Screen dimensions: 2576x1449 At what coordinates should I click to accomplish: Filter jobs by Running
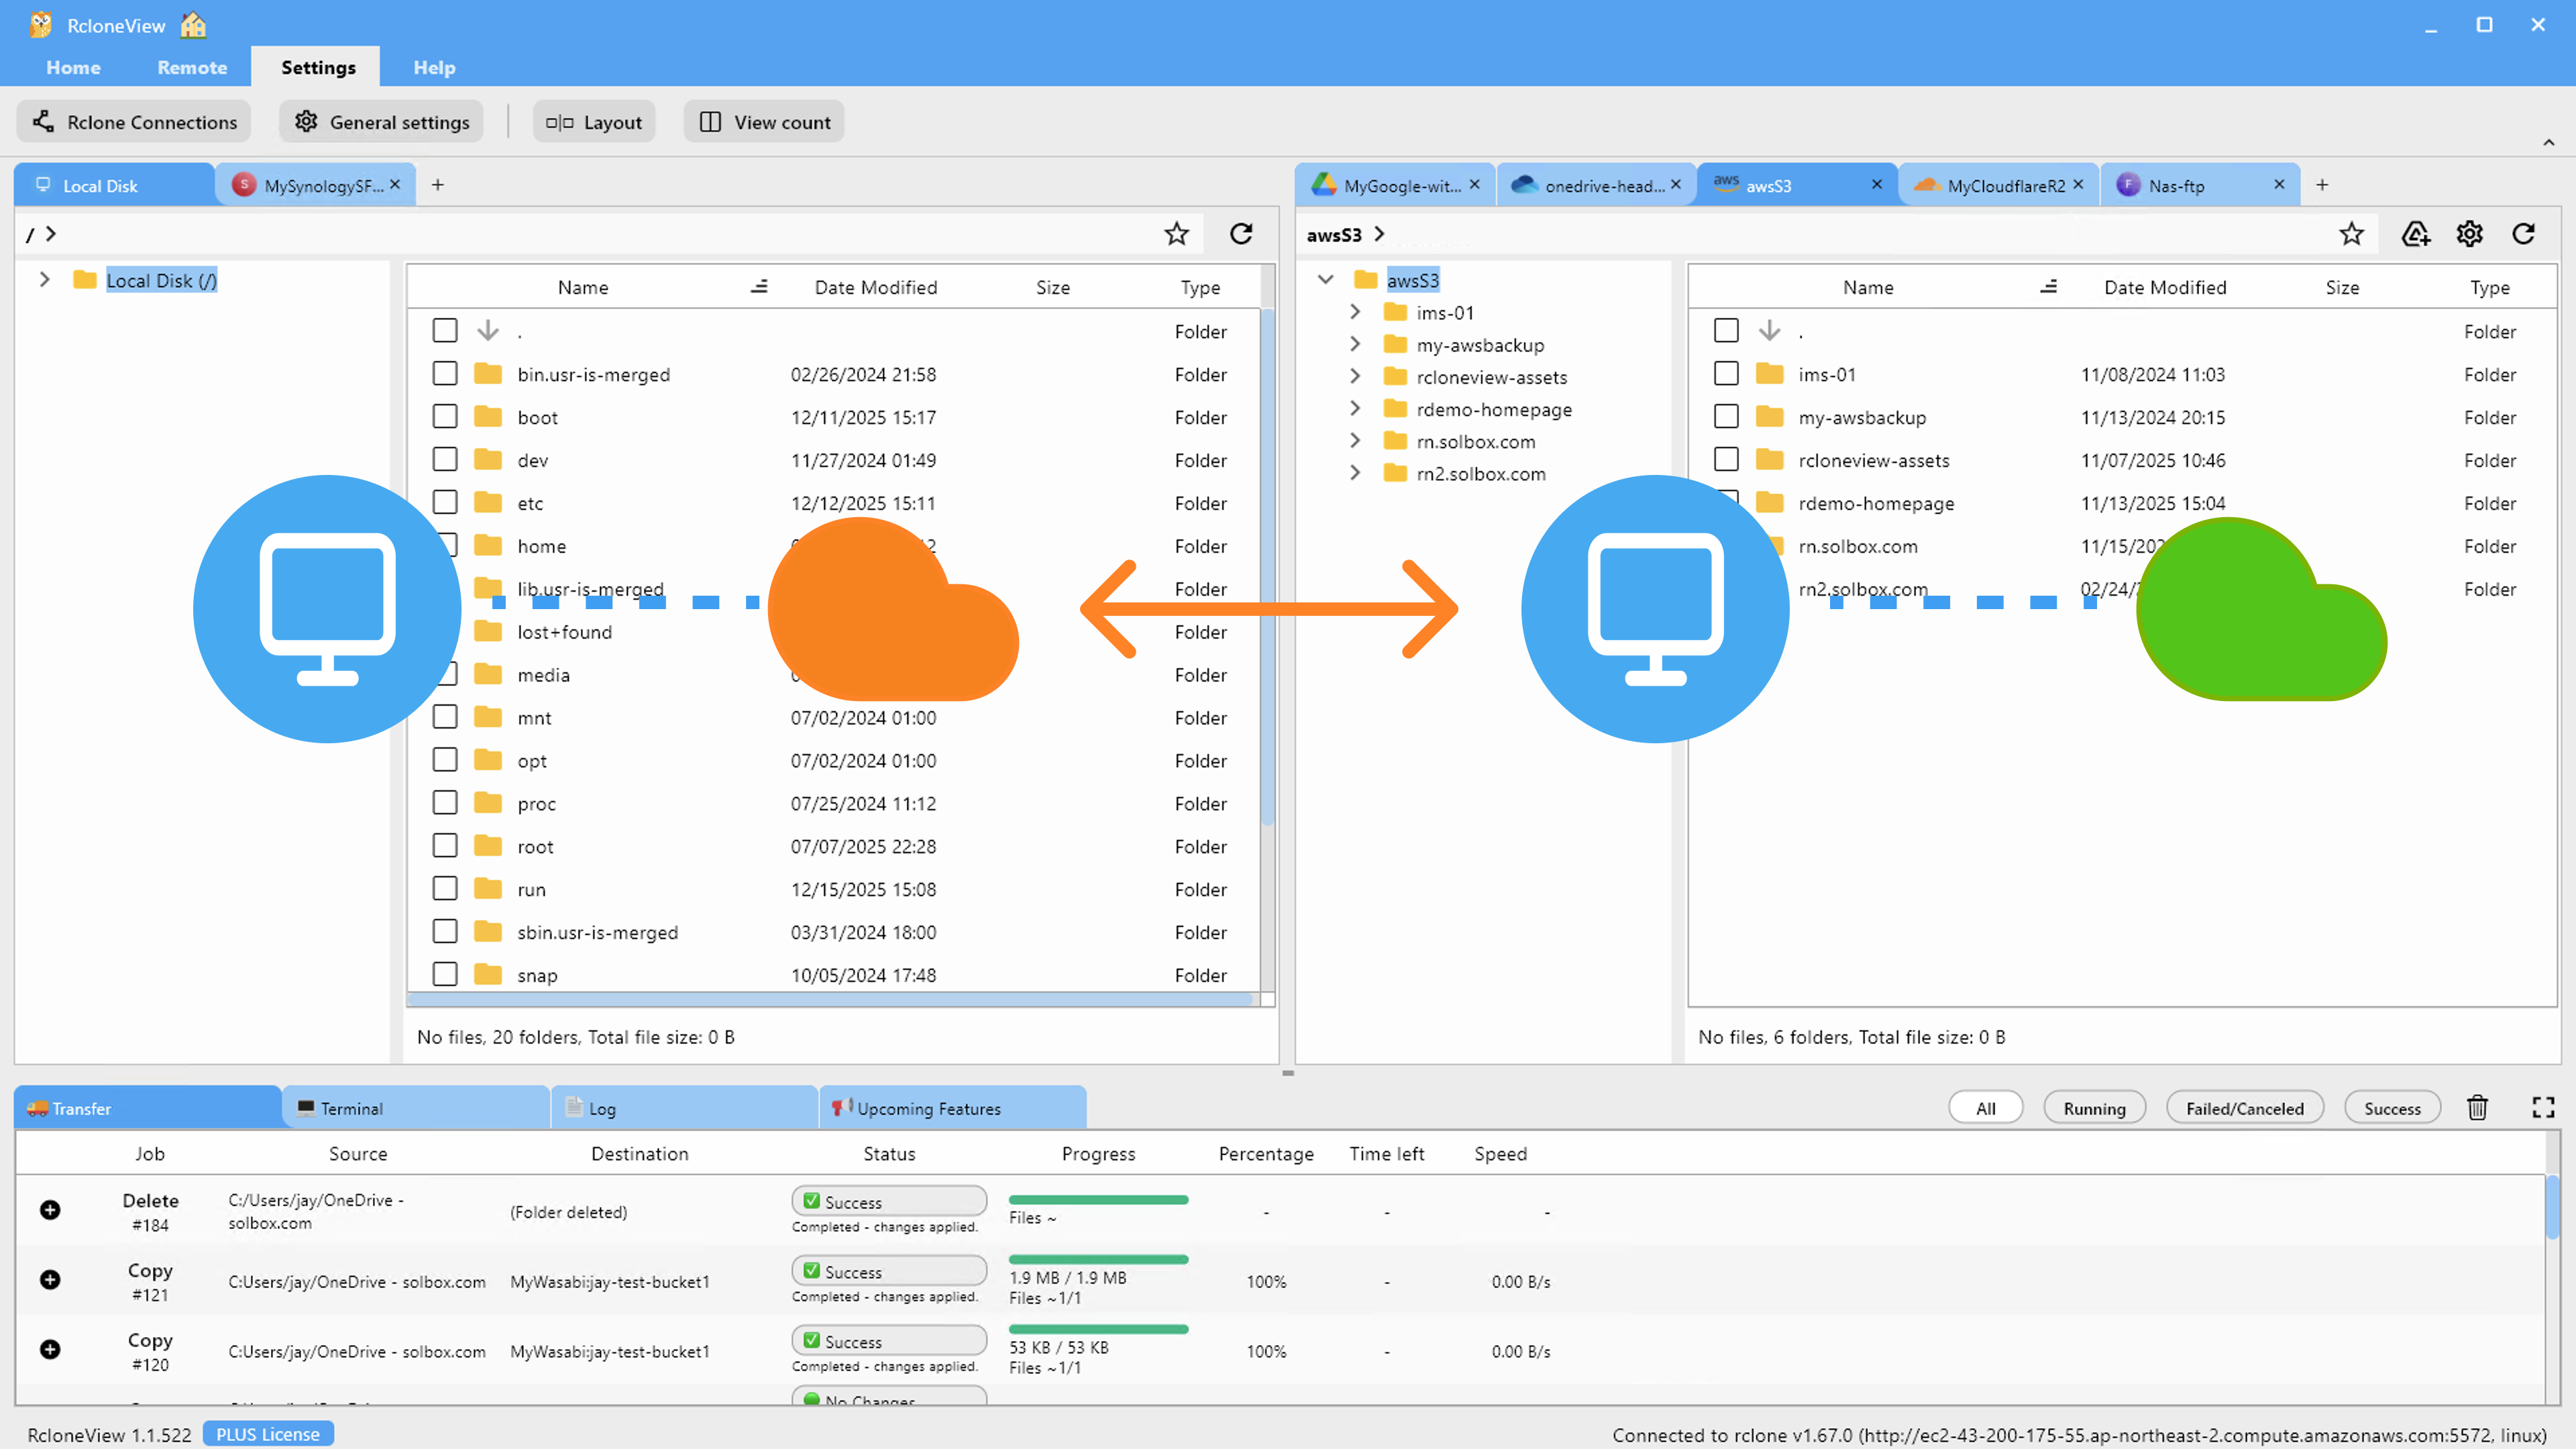point(2094,1107)
